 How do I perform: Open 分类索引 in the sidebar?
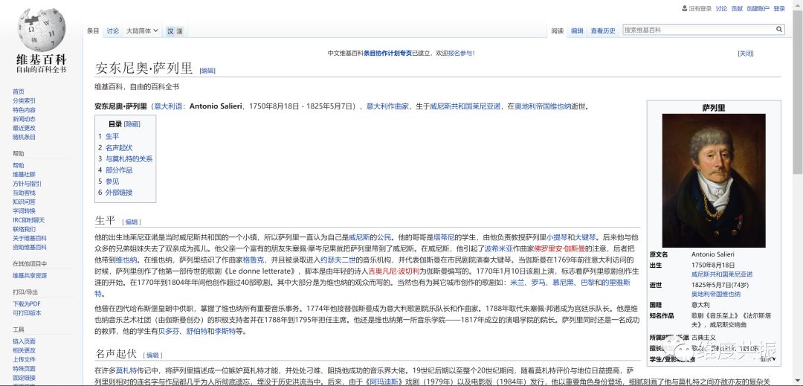tap(24, 101)
